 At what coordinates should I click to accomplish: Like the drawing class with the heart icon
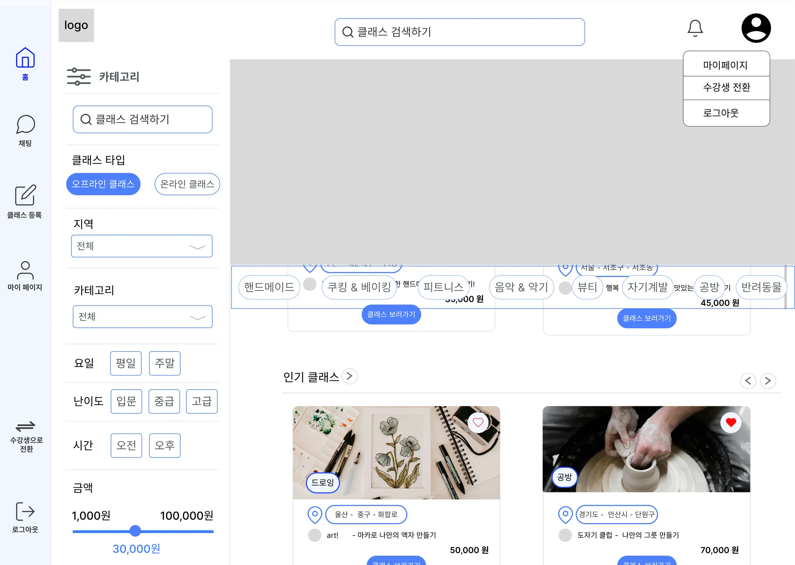pyautogui.click(x=478, y=423)
